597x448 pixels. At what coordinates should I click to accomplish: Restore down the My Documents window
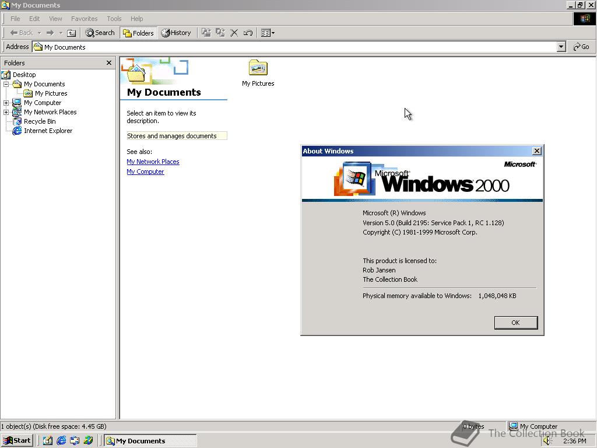tap(581, 5)
